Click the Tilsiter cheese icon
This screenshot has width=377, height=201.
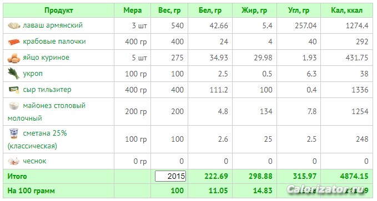[x=14, y=90]
